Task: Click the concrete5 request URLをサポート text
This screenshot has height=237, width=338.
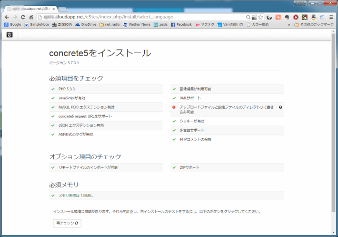Action: click(x=85, y=116)
